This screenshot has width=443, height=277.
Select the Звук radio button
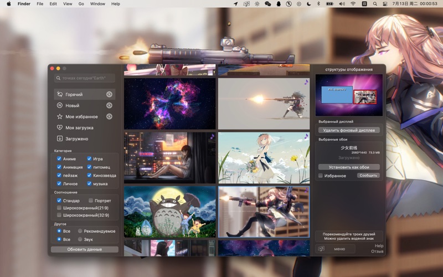[80, 239]
